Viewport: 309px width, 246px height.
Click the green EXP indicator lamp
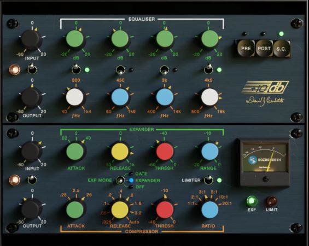click(x=252, y=201)
